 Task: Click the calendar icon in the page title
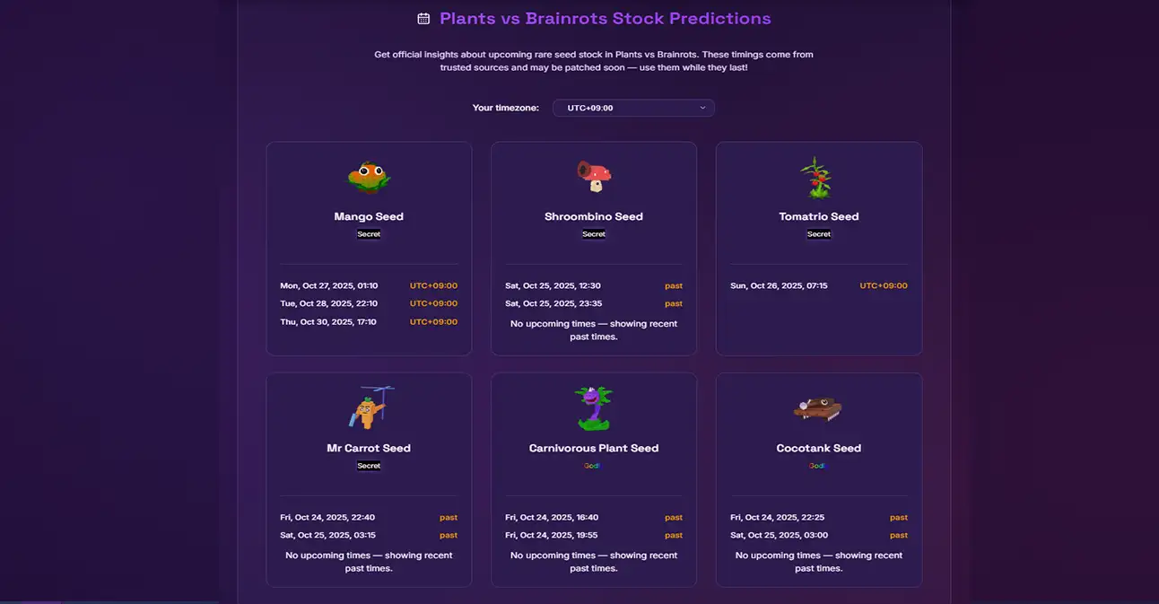(422, 18)
